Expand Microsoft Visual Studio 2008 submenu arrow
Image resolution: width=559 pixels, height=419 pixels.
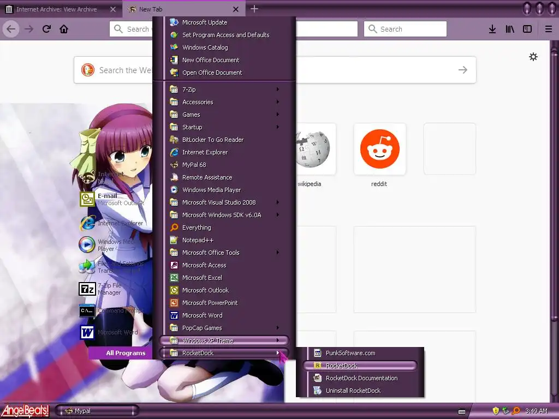tap(278, 202)
